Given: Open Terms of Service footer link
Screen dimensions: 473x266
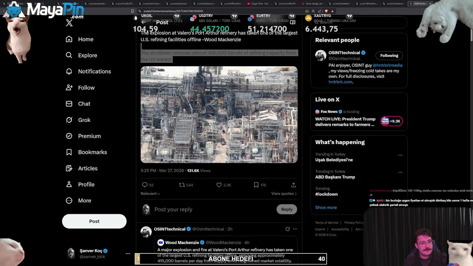Looking at the screenshot, I should pos(326,223).
